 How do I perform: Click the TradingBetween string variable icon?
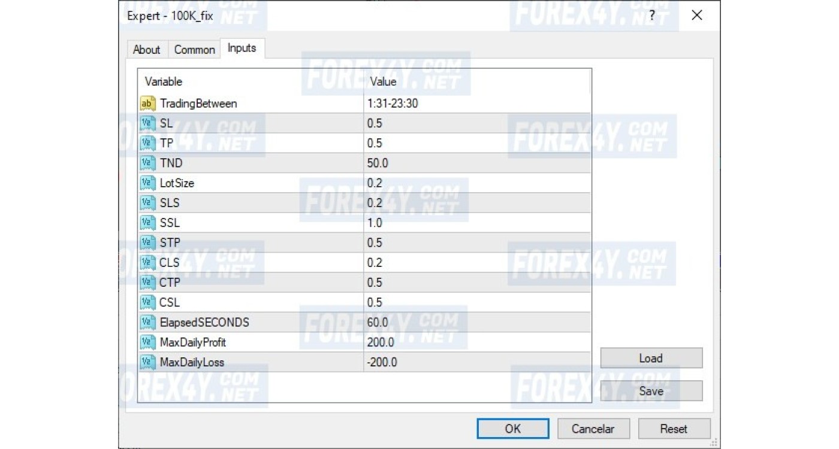click(147, 104)
